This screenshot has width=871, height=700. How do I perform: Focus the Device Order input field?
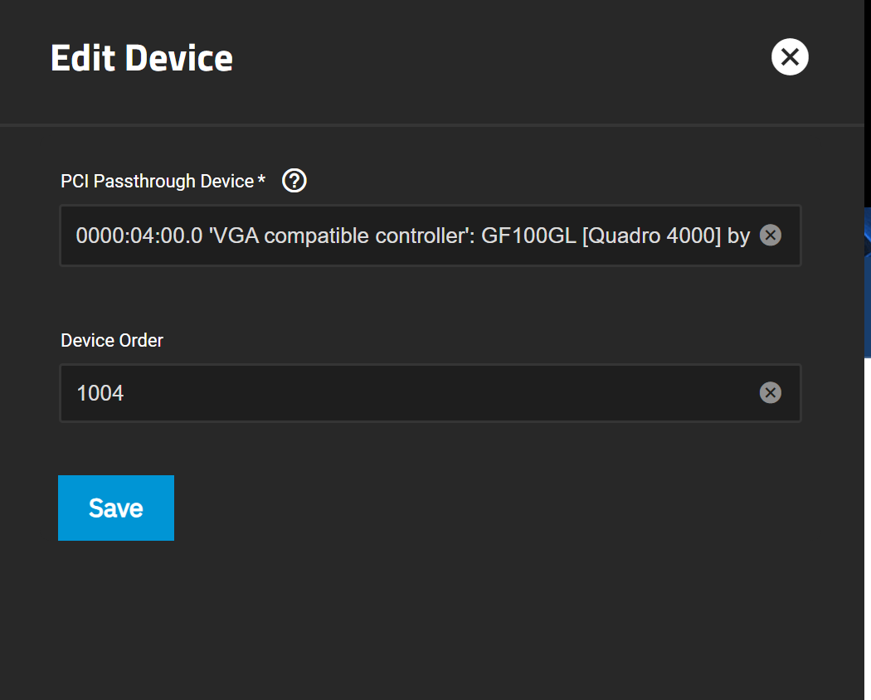pos(415,393)
